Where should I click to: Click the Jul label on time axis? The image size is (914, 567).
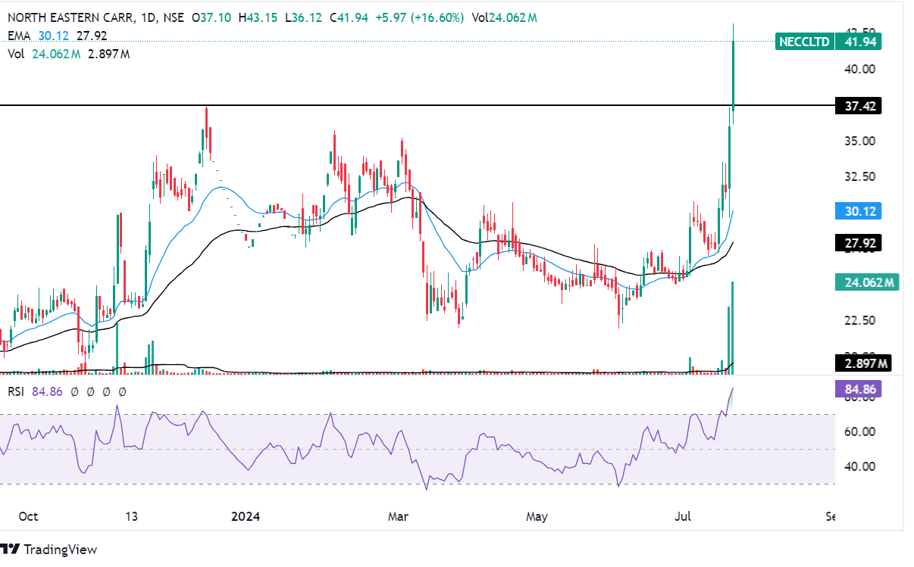(x=684, y=517)
